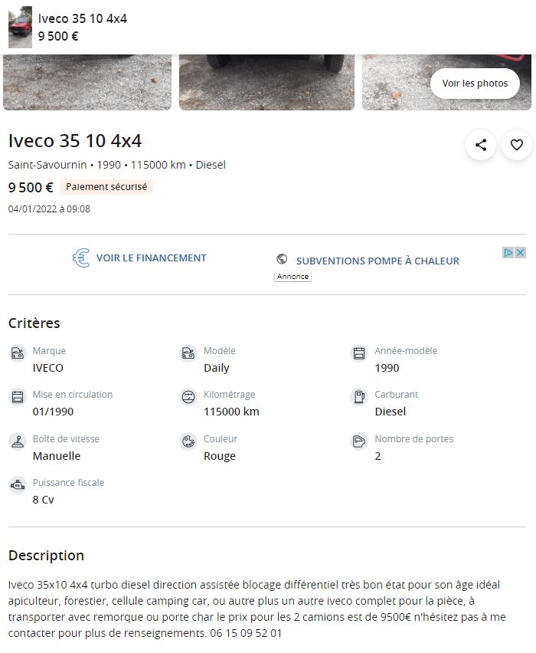Close the ad with X icon

(x=521, y=253)
